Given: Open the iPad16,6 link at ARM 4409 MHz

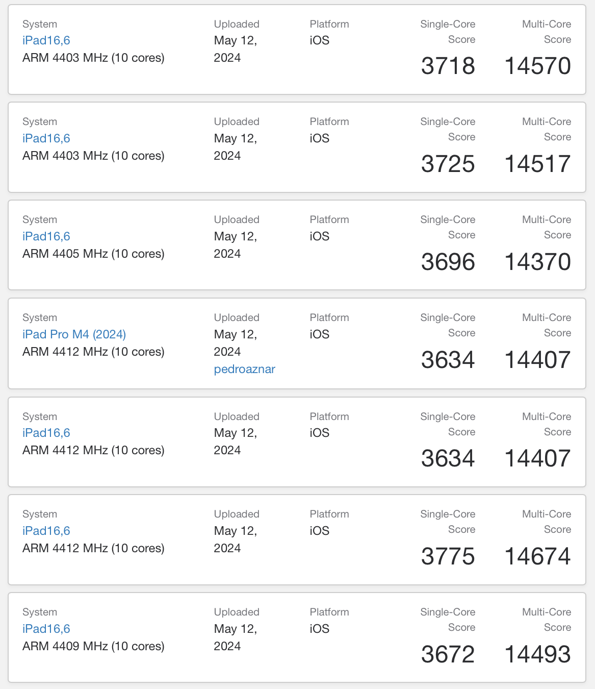Looking at the screenshot, I should click(46, 629).
